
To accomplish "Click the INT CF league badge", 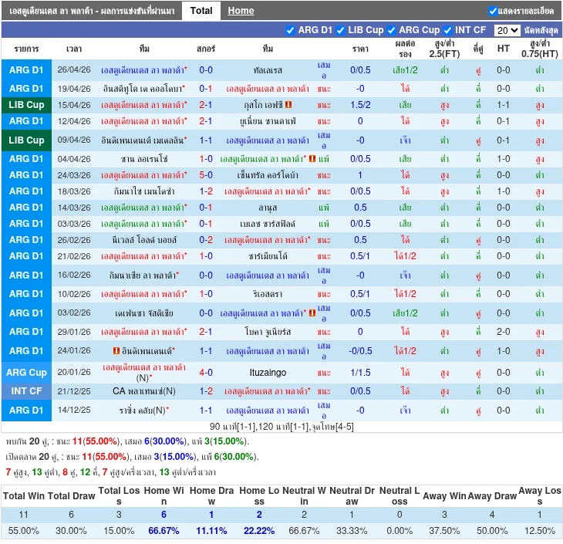I will click(x=27, y=391).
